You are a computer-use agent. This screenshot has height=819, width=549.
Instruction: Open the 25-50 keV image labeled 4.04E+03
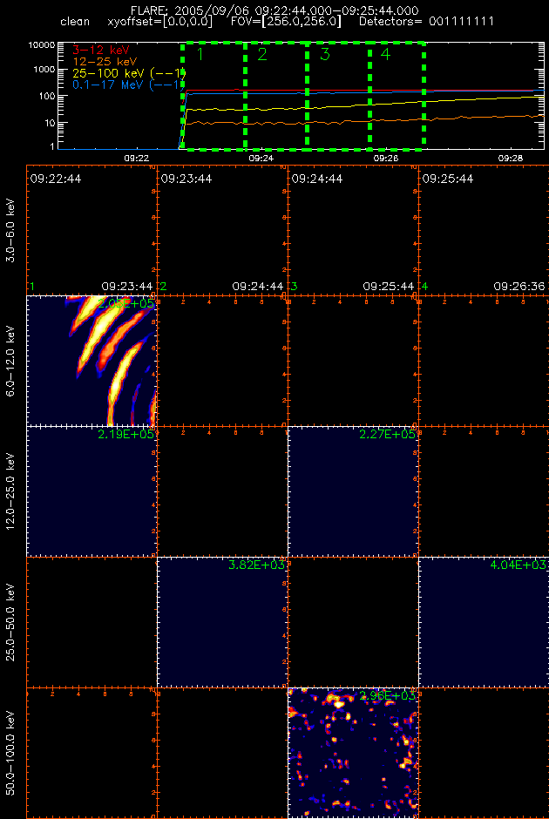click(x=484, y=622)
